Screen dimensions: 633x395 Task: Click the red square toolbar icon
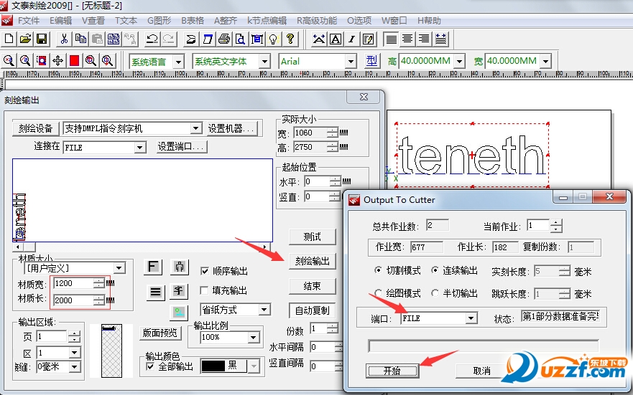74,61
